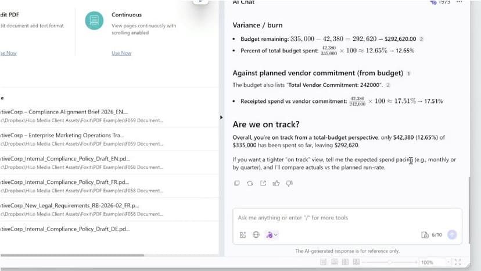
Task: Click the Ask me anything input field
Action: tap(347, 218)
